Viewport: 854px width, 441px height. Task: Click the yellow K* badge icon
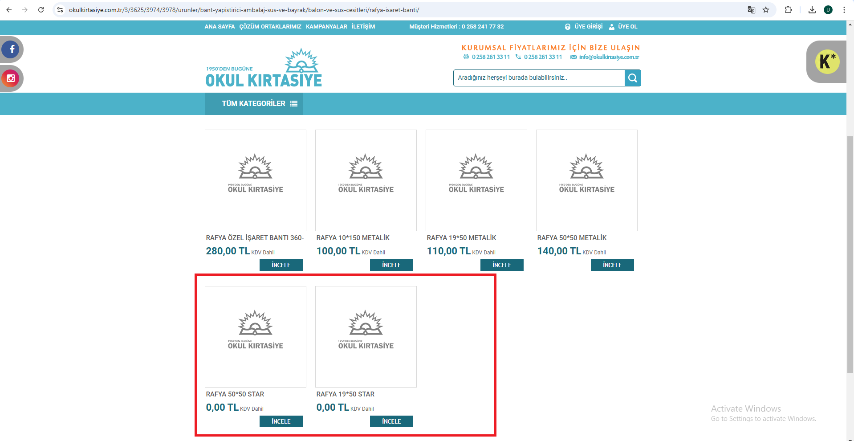[x=827, y=61]
